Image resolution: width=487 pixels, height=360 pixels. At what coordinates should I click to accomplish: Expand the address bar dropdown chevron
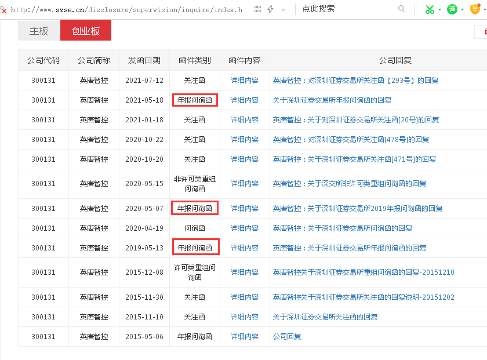point(283,10)
